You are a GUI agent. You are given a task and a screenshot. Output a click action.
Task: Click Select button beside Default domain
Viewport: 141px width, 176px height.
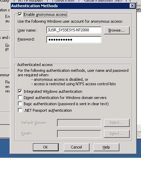117,123
